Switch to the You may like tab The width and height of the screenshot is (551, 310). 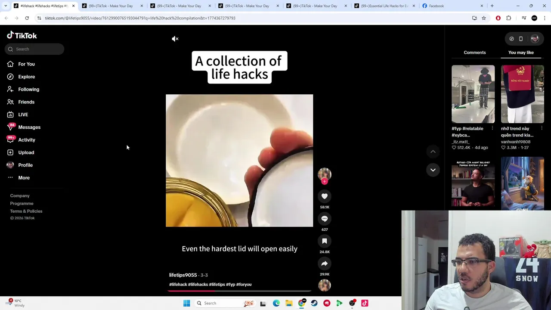[521, 53]
